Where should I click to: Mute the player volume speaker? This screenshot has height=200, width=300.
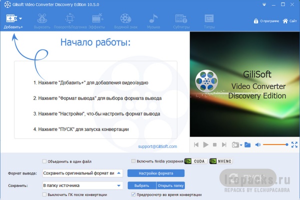(257, 144)
